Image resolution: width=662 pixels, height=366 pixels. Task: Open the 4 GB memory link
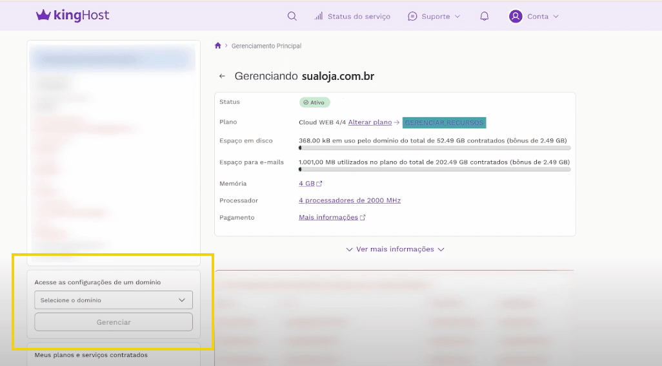[x=306, y=184]
